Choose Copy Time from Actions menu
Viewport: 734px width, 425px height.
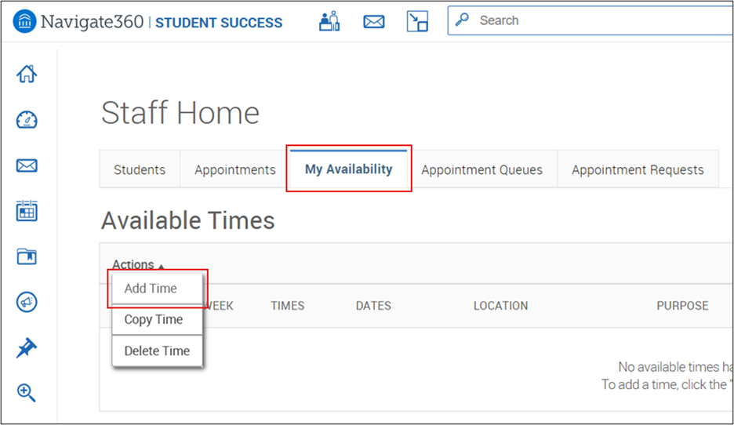[x=158, y=320]
